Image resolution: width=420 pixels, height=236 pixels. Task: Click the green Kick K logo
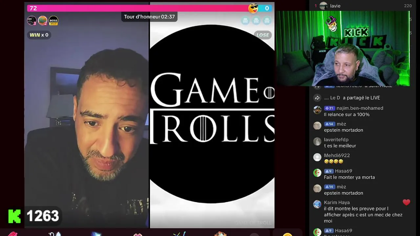coord(14,216)
